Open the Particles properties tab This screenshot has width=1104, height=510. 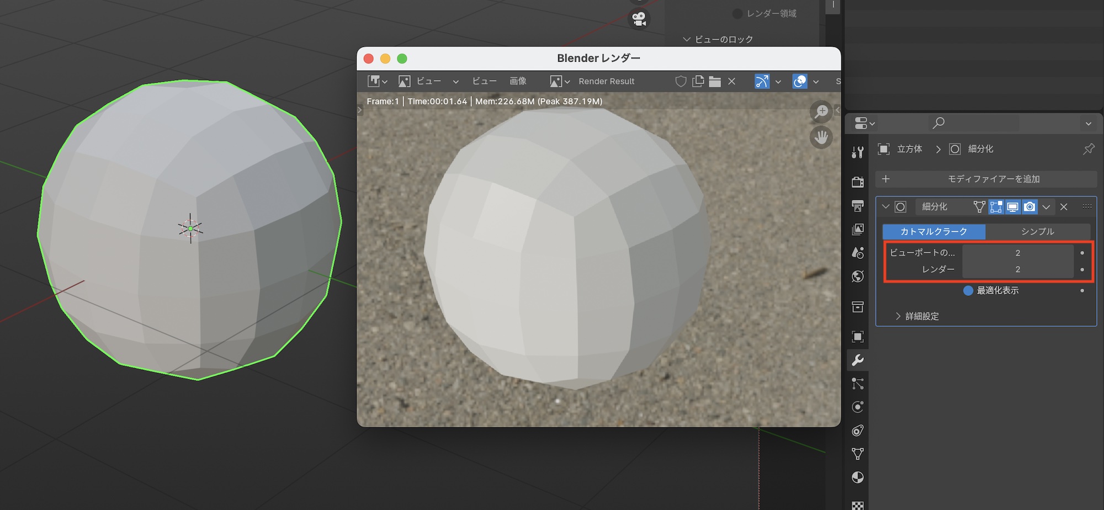(857, 384)
